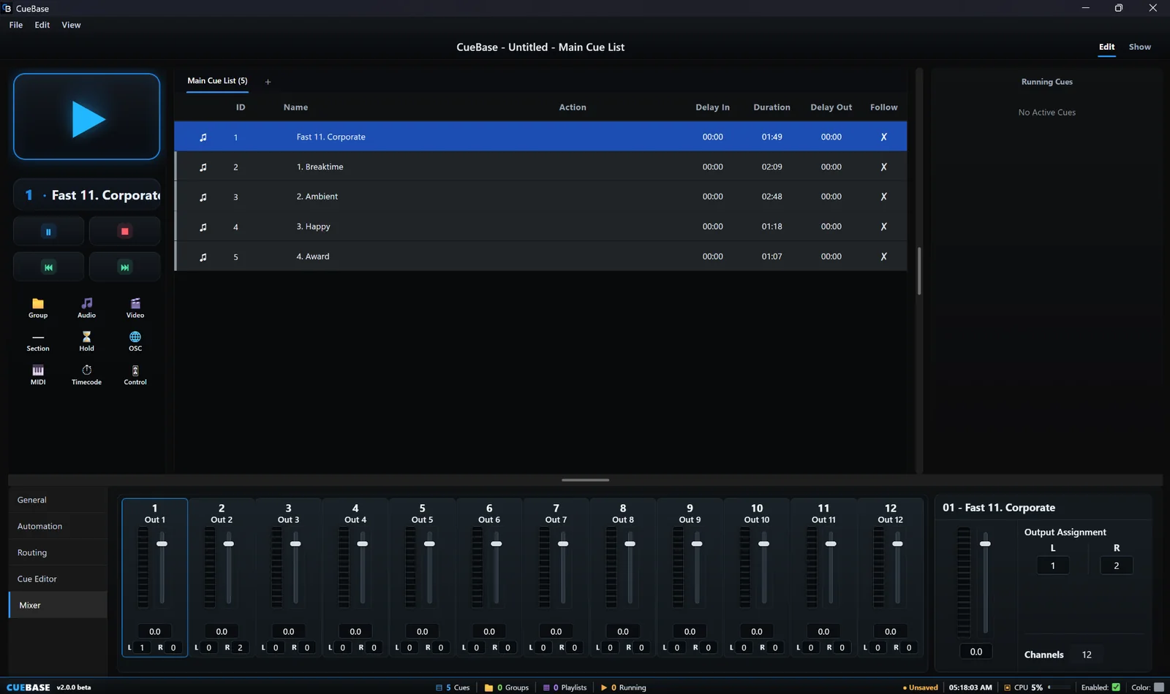Click the L output assignment field showing 1

1052,565
